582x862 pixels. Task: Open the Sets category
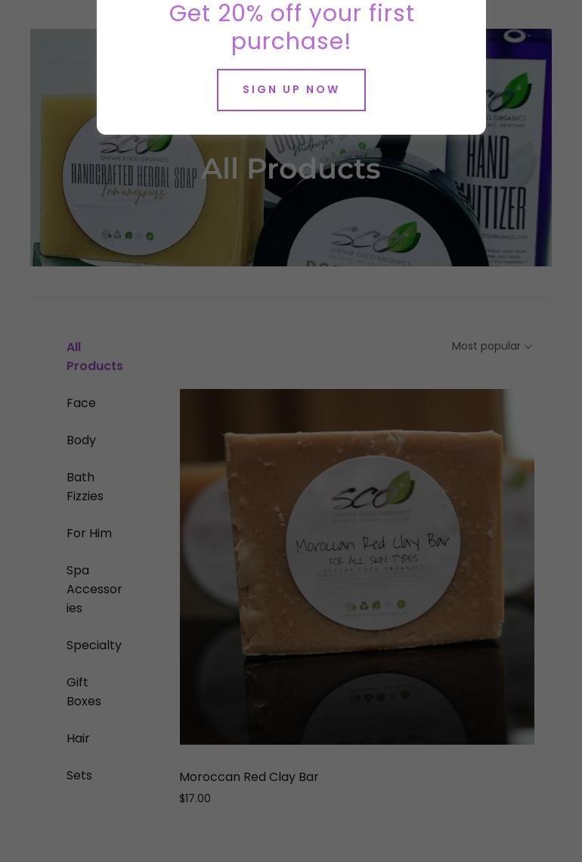tap(79, 775)
